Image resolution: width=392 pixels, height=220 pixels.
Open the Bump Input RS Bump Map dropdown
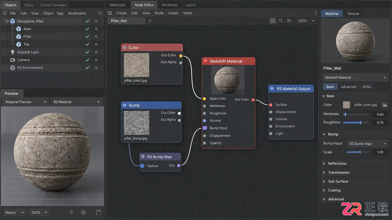coord(367,144)
